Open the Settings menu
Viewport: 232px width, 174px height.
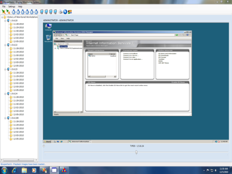12,6
